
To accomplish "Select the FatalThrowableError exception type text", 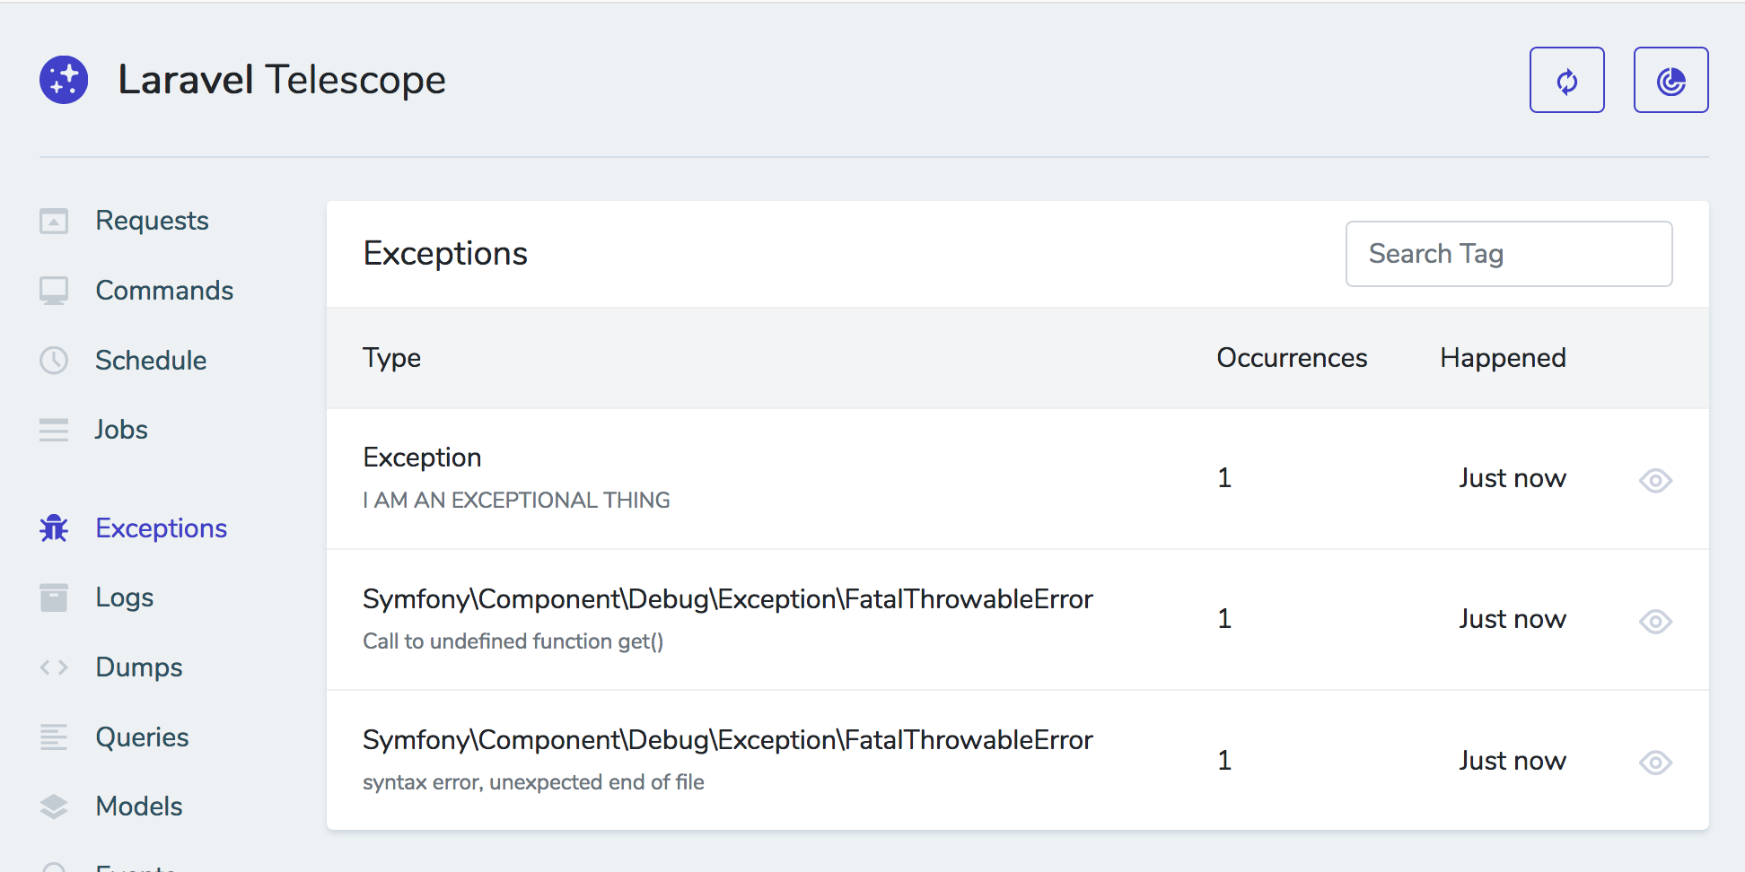I will (x=727, y=599).
